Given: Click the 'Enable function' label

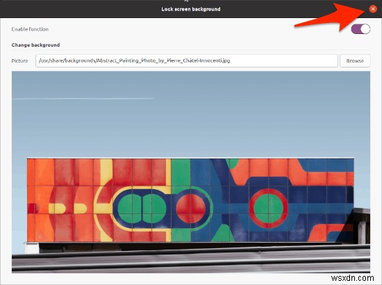Looking at the screenshot, I should [x=30, y=29].
